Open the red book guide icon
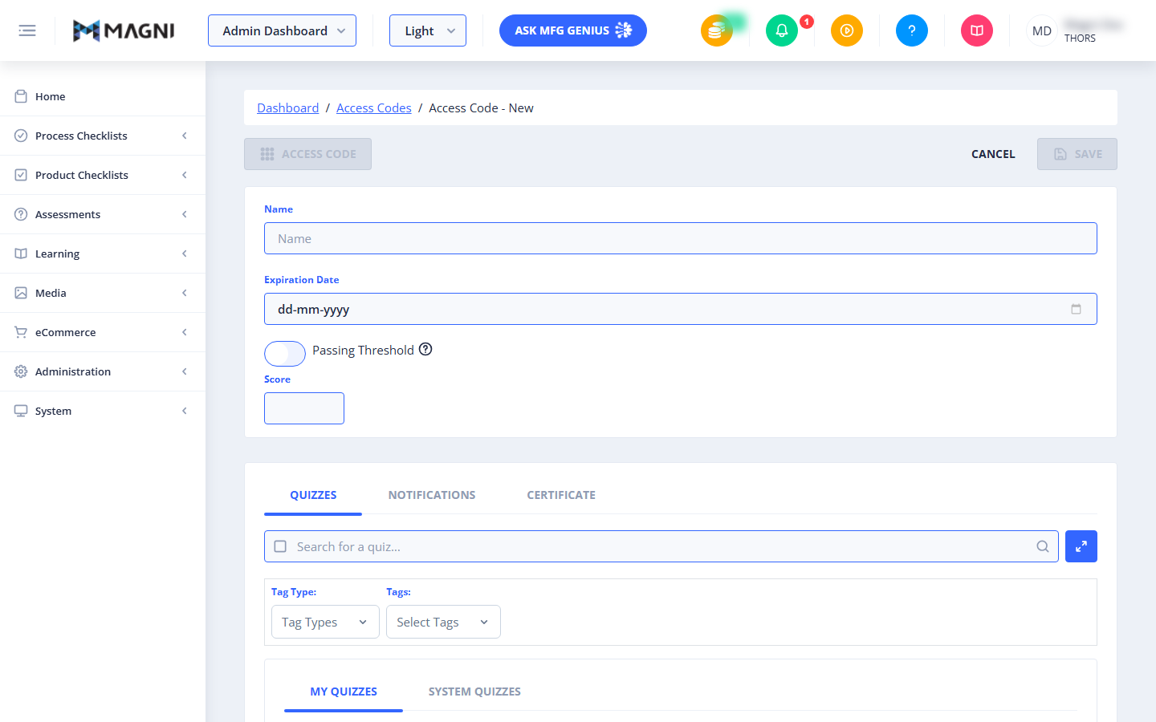The width and height of the screenshot is (1156, 722). point(977,30)
